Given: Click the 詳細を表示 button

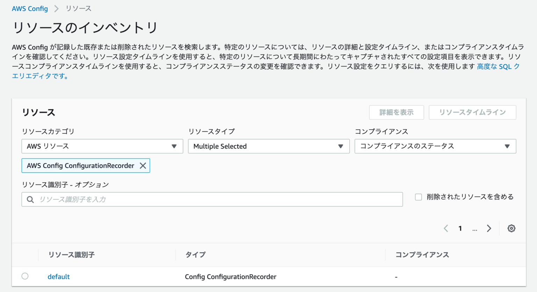Looking at the screenshot, I should (x=396, y=112).
